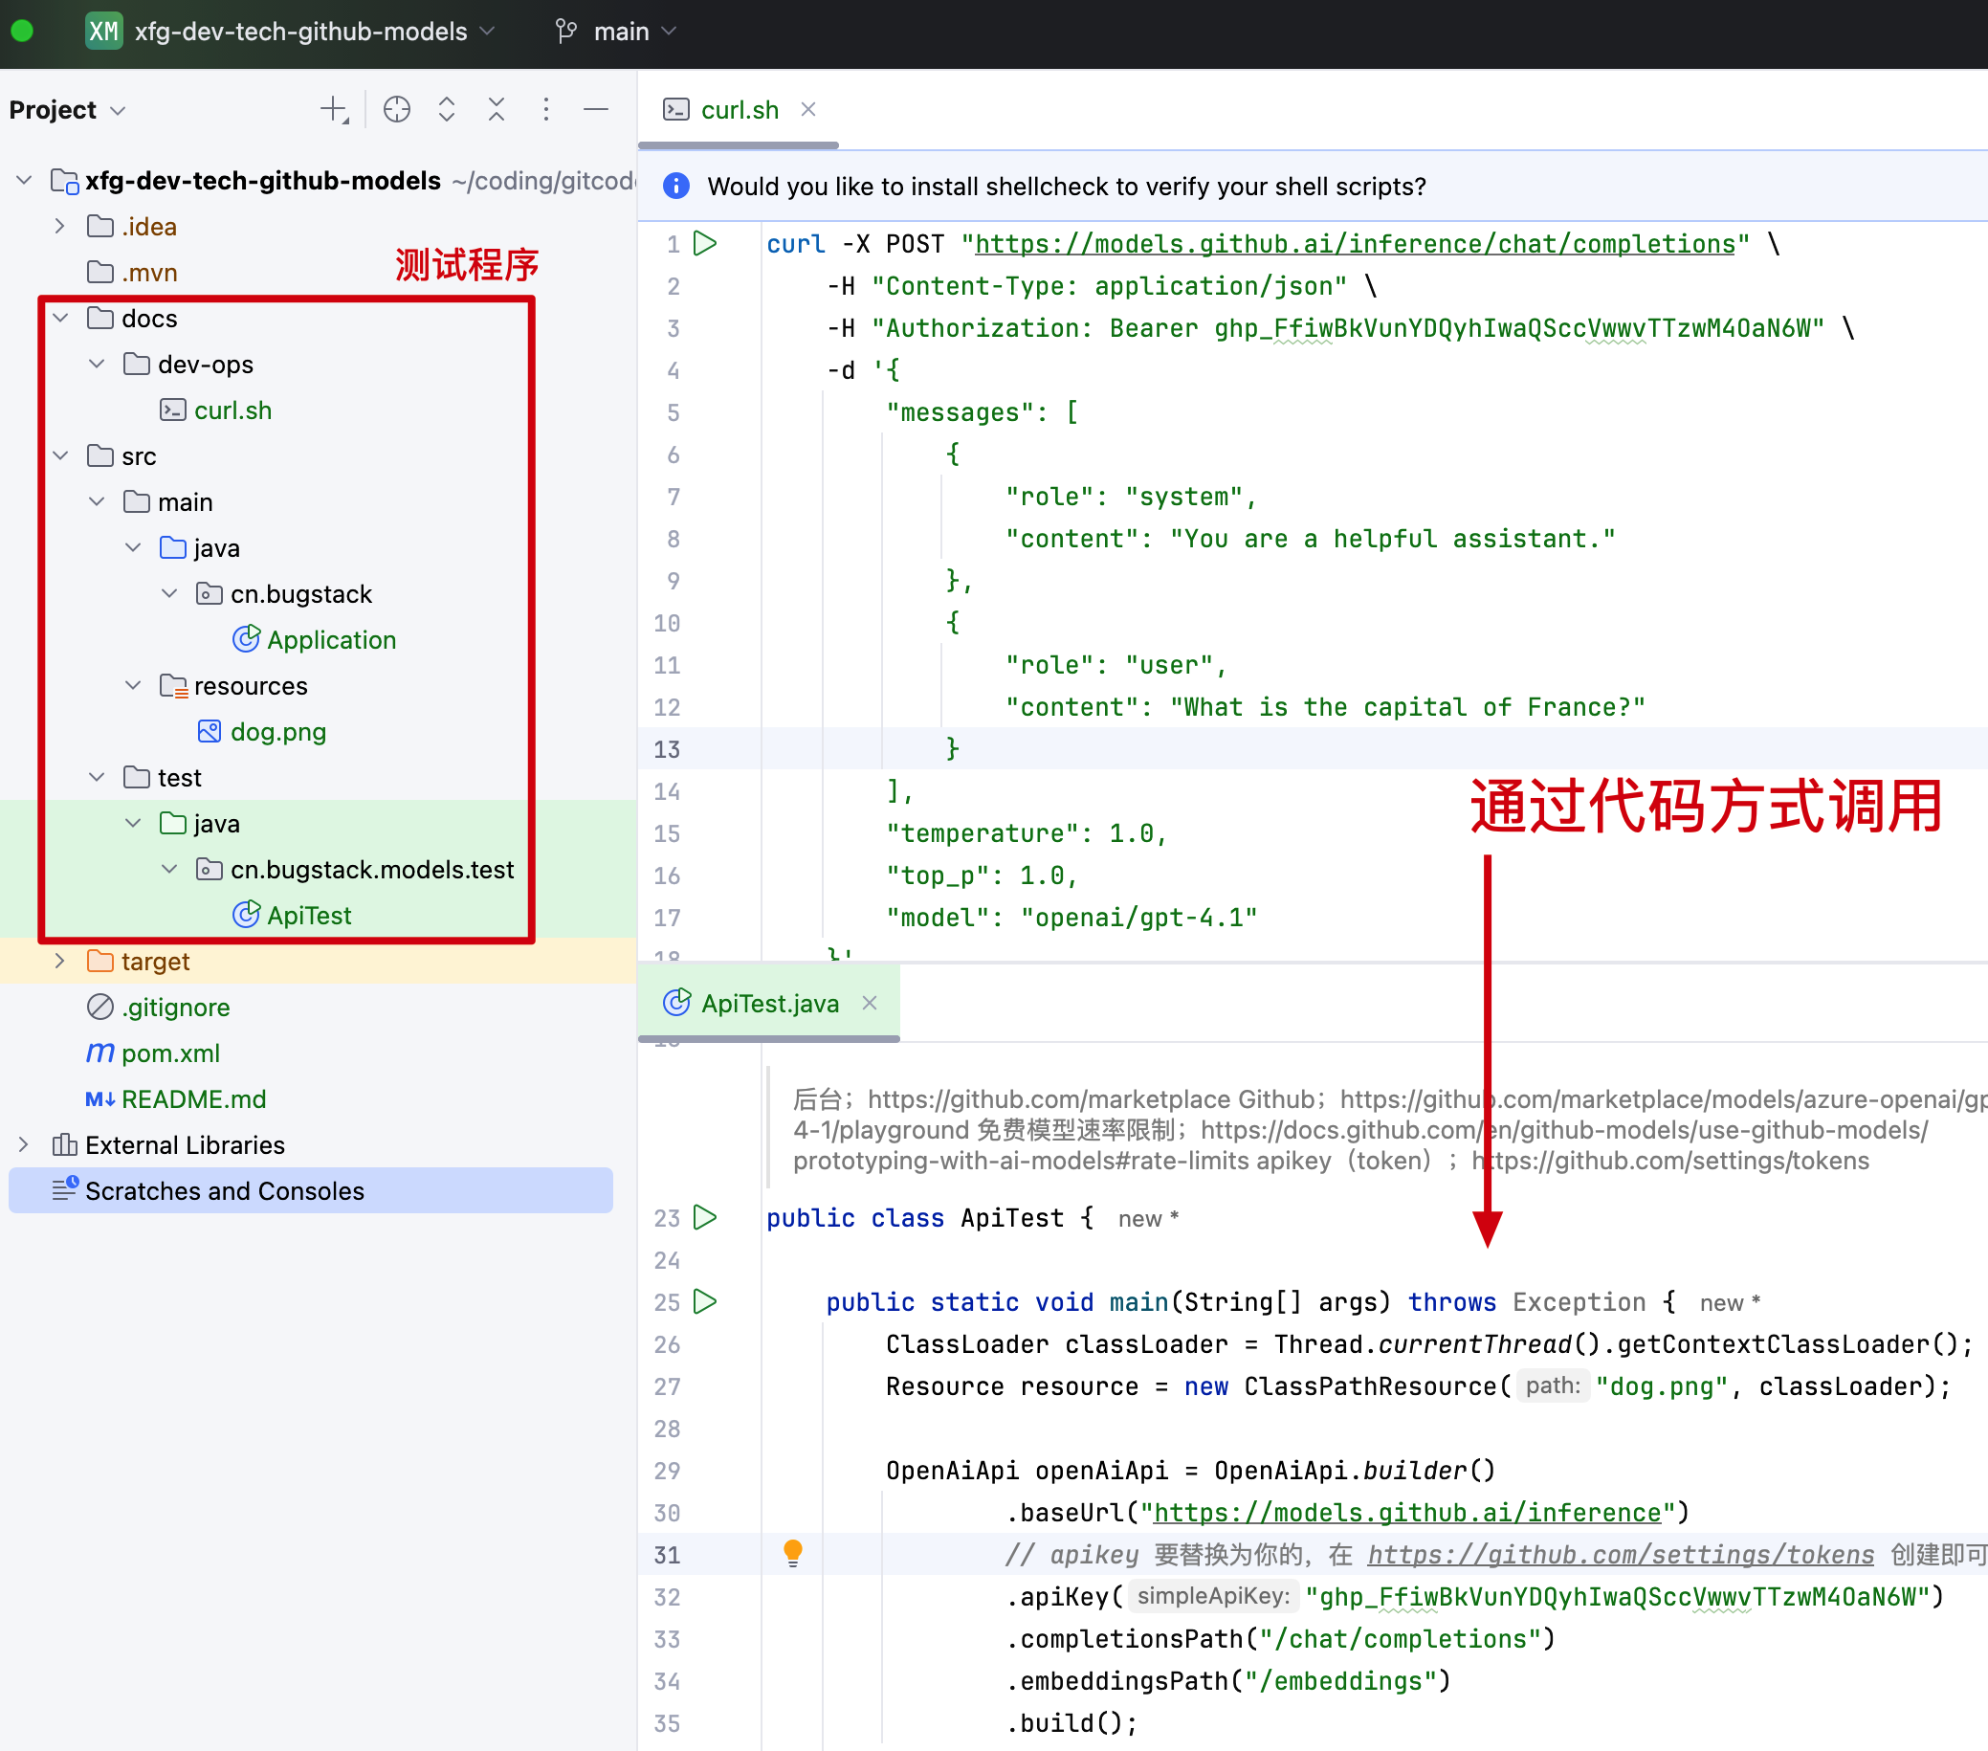Expand the External Libraries node
1988x1751 pixels.
(x=23, y=1145)
